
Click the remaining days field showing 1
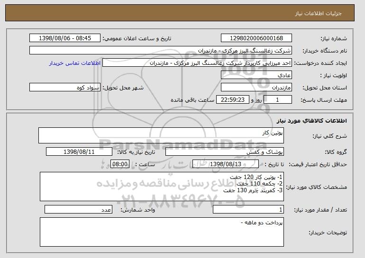pos(277,100)
